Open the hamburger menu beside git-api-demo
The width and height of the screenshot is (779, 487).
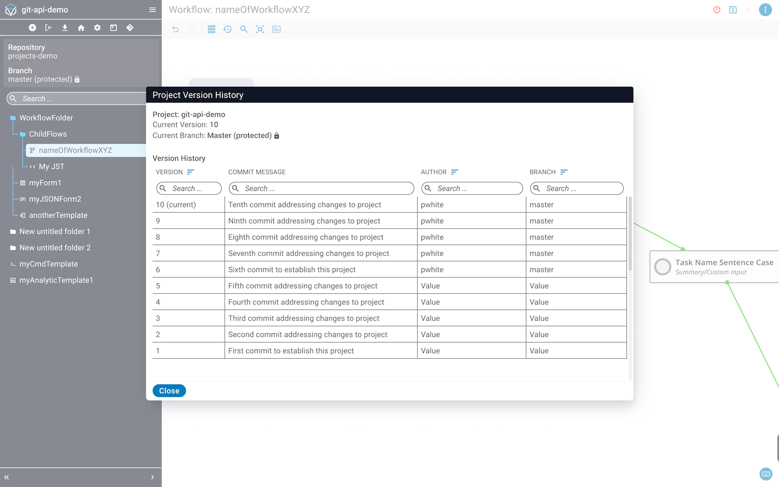(153, 10)
